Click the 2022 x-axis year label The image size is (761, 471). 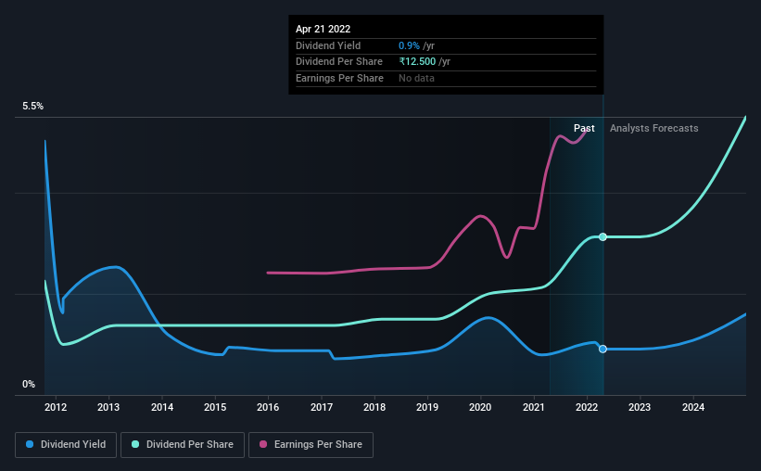[587, 407]
